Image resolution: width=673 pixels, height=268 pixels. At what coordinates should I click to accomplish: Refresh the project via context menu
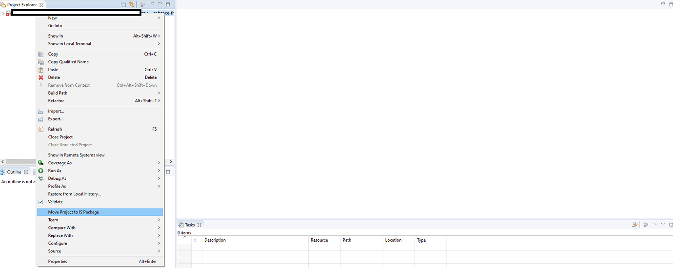[x=100, y=129]
